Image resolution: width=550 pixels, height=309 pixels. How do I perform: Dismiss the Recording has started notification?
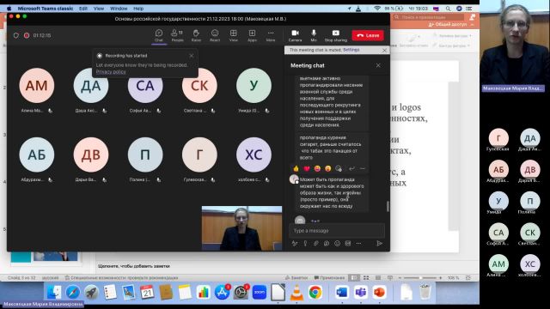click(191, 56)
